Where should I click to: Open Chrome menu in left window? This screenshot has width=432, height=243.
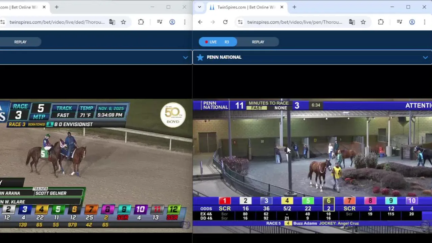[x=185, y=22]
